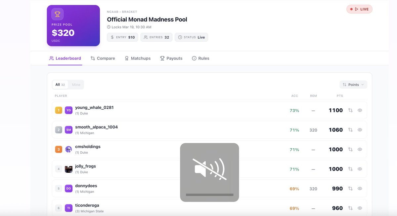Select the Mine filter
Image resolution: width=397 pixels, height=216 pixels.
click(x=76, y=85)
